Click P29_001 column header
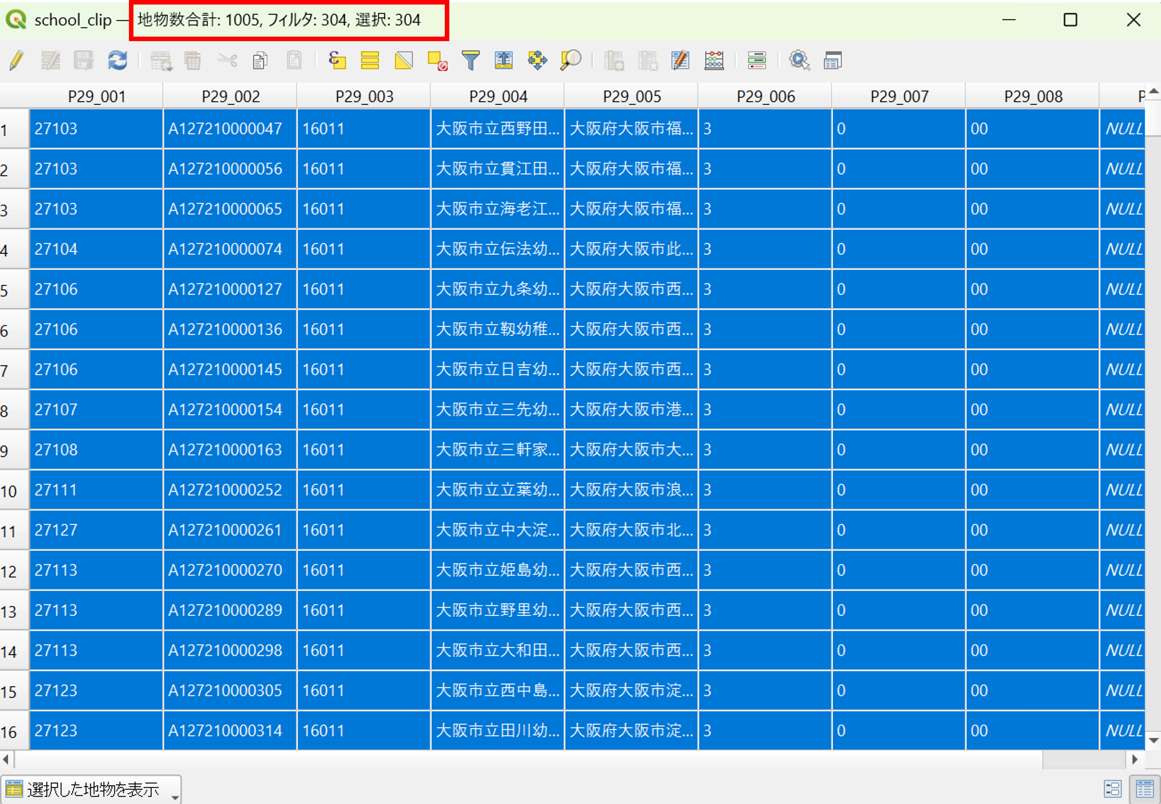Screen dimensions: 1161x804 pyautogui.click(x=97, y=96)
